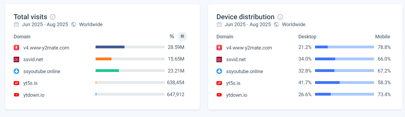Click the ssvid.net orange visits bar
The height and width of the screenshot is (117, 405).
(x=103, y=59)
